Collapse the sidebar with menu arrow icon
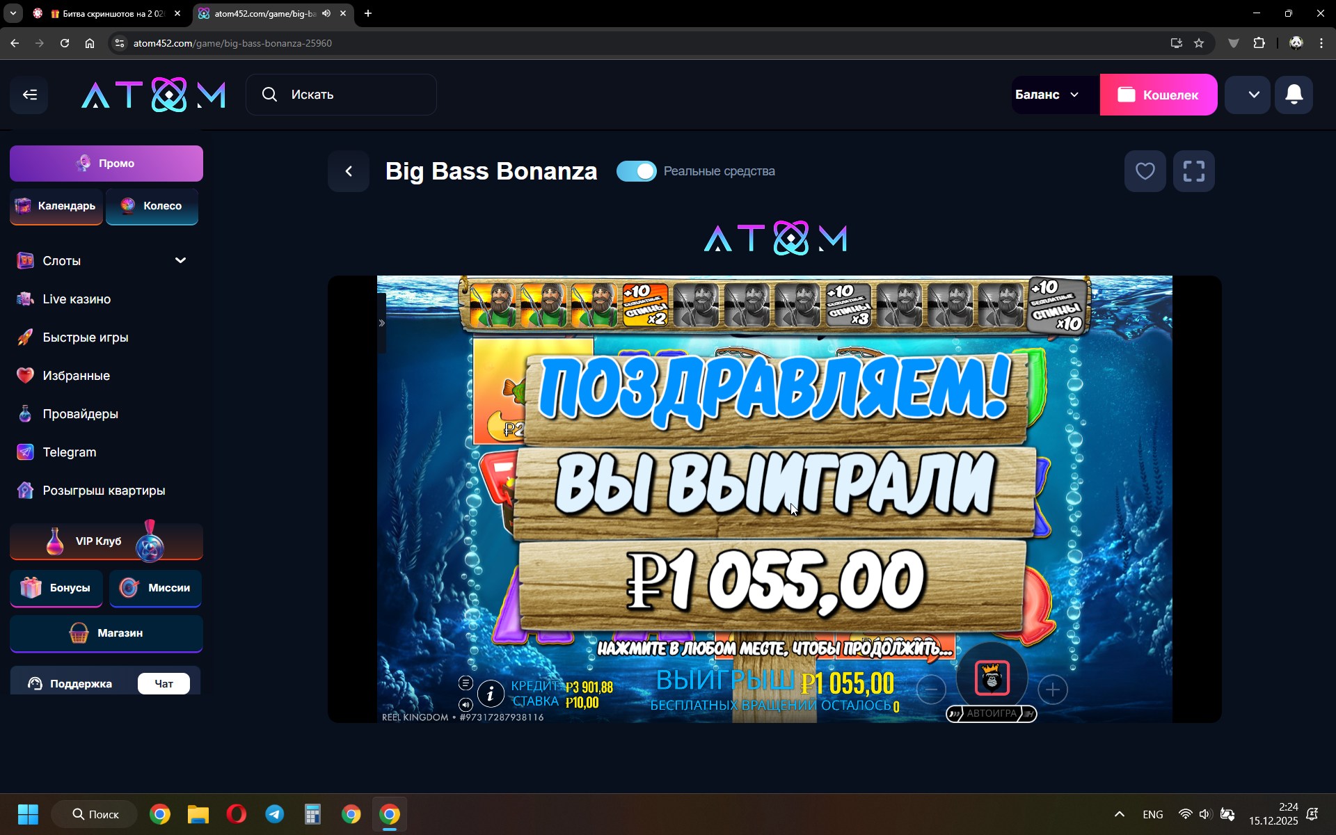 pyautogui.click(x=29, y=95)
